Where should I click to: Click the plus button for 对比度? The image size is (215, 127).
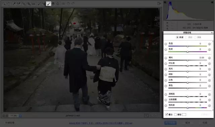pyautogui.click(x=209, y=64)
